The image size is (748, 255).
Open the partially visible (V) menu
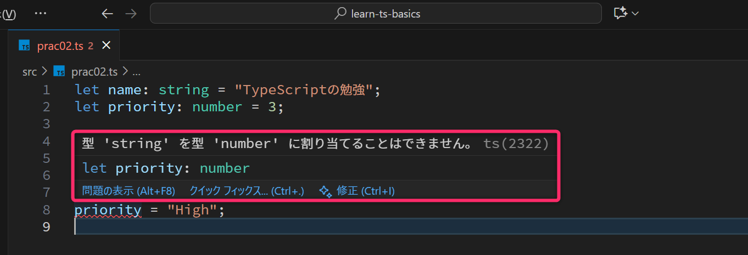tap(8, 14)
